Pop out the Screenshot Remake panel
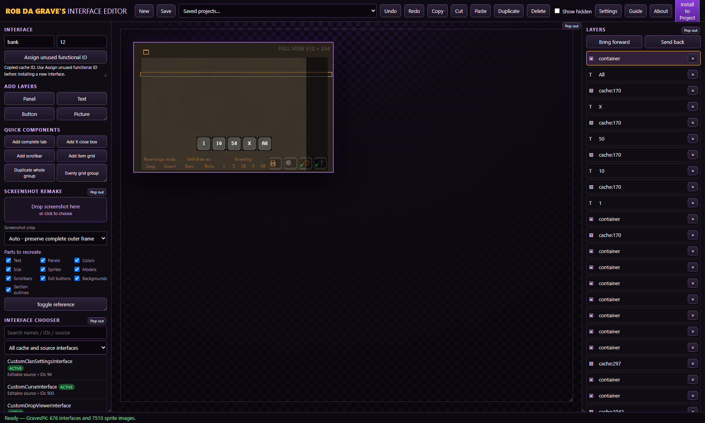 pos(97,192)
